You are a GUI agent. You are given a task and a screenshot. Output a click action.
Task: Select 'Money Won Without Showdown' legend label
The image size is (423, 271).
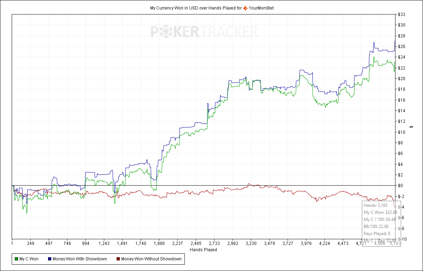(x=151, y=259)
